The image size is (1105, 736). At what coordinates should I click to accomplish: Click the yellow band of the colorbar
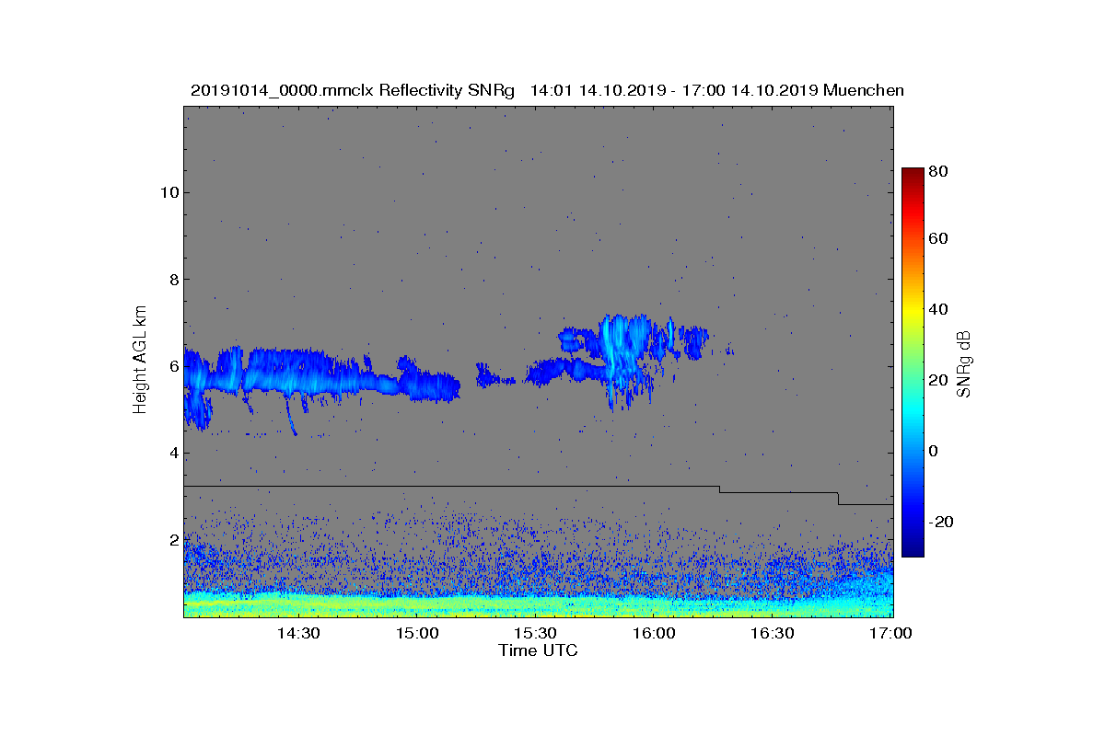[913, 311]
